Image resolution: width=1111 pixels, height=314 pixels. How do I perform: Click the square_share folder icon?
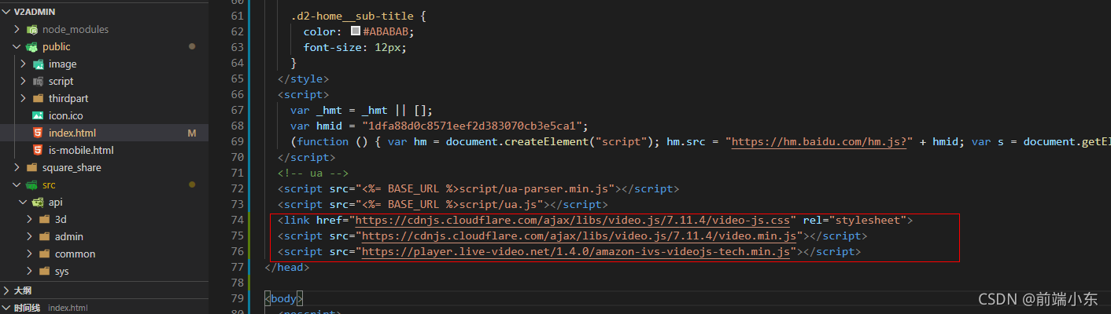[x=32, y=167]
